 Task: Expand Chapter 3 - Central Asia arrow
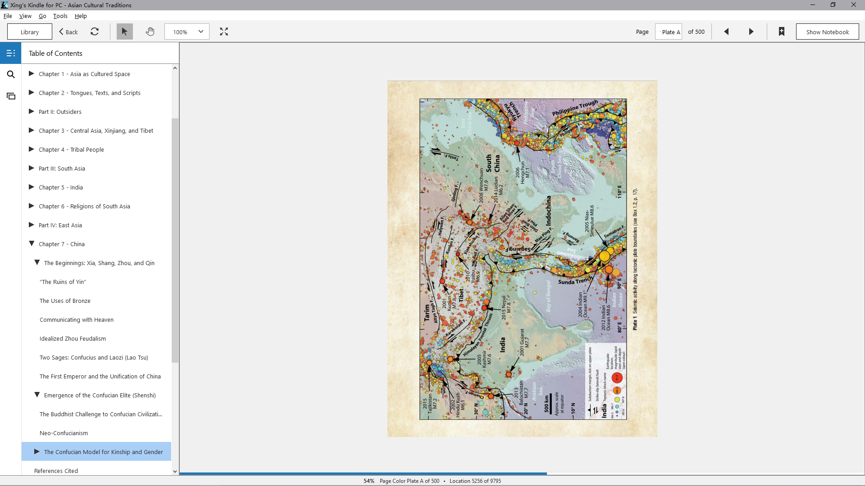pyautogui.click(x=32, y=130)
